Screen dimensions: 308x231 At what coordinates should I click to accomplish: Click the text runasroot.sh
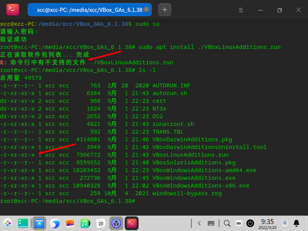(x=173, y=124)
